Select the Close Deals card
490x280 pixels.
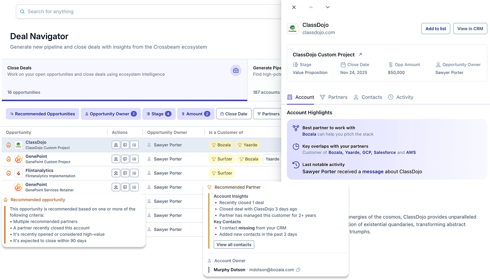coord(124,80)
